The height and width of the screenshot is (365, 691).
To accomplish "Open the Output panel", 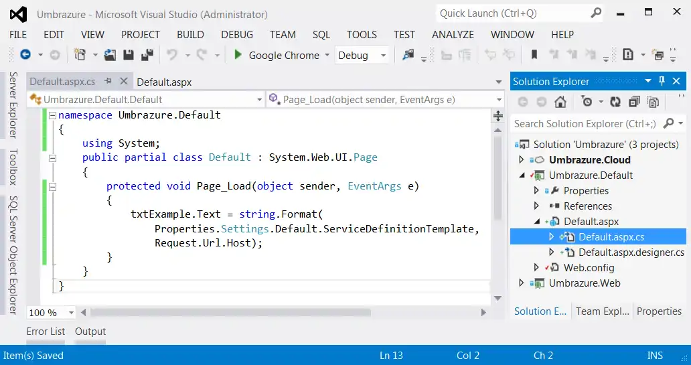I will point(90,331).
